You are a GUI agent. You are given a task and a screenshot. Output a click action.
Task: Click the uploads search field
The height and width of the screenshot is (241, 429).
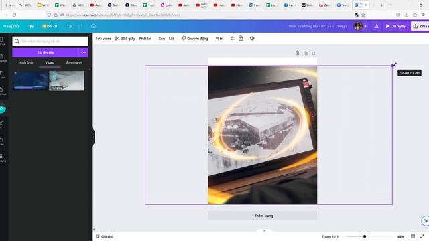pyautogui.click(x=50, y=42)
